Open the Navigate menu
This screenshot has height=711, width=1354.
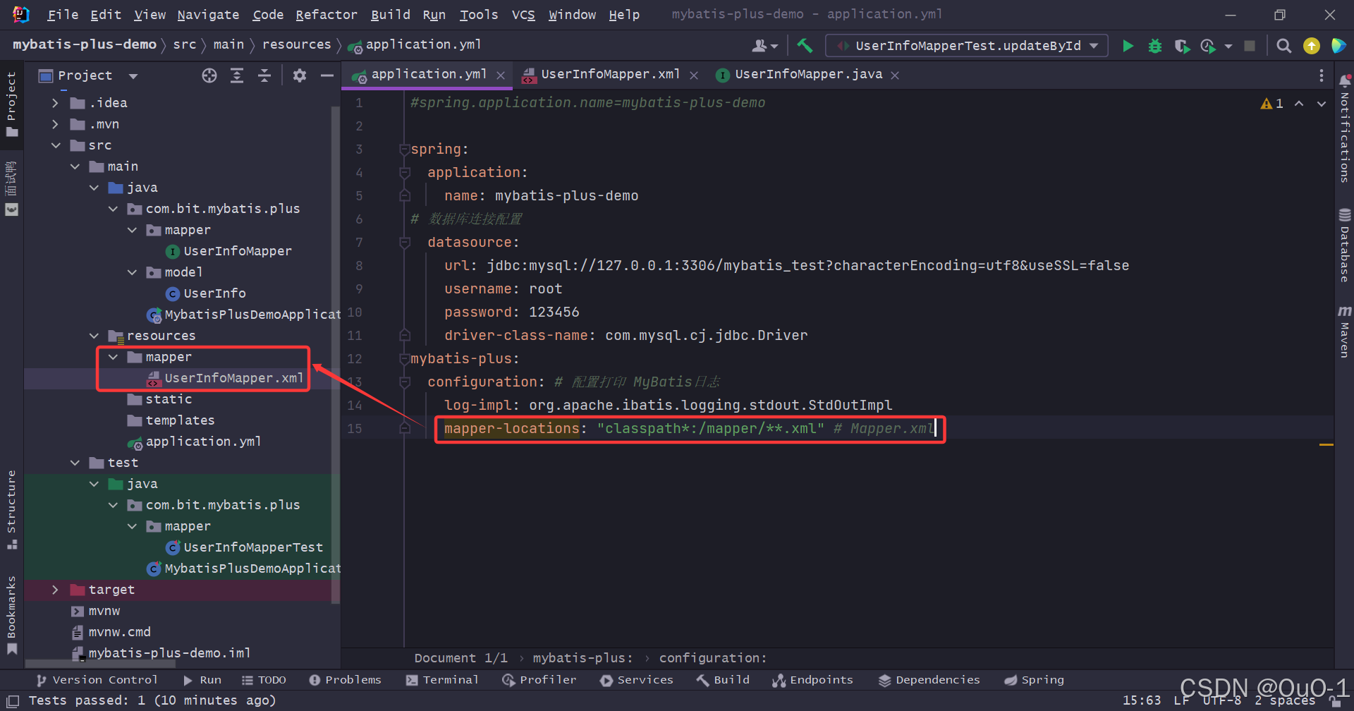click(x=208, y=15)
